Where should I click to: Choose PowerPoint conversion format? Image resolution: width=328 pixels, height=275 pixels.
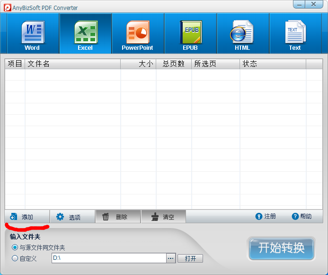click(138, 34)
